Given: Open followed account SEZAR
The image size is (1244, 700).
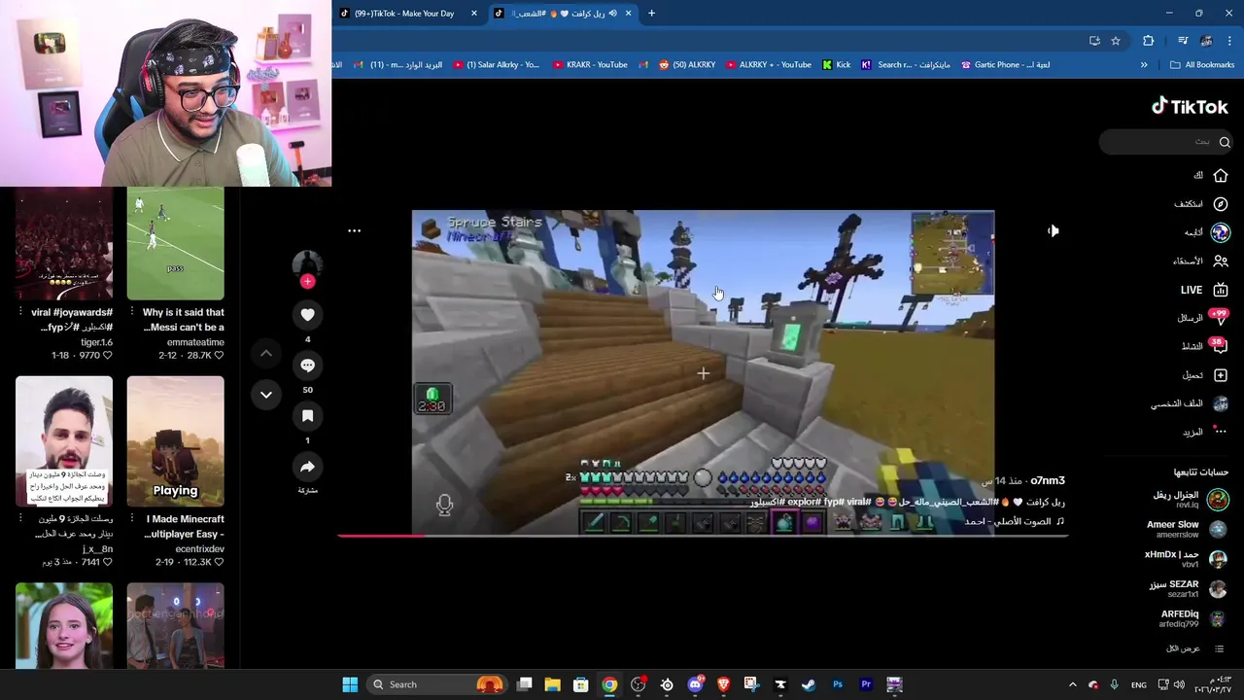Looking at the screenshot, I should (x=1186, y=588).
